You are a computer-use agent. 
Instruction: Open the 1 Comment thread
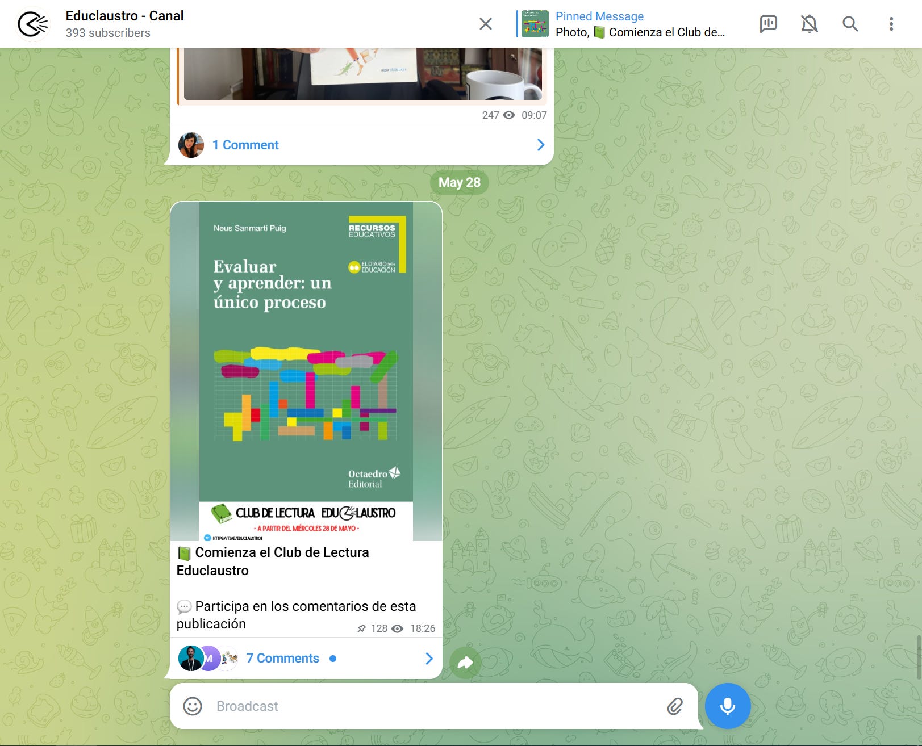click(245, 145)
